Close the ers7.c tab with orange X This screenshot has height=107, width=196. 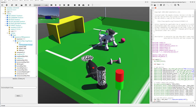(x=156, y=8)
